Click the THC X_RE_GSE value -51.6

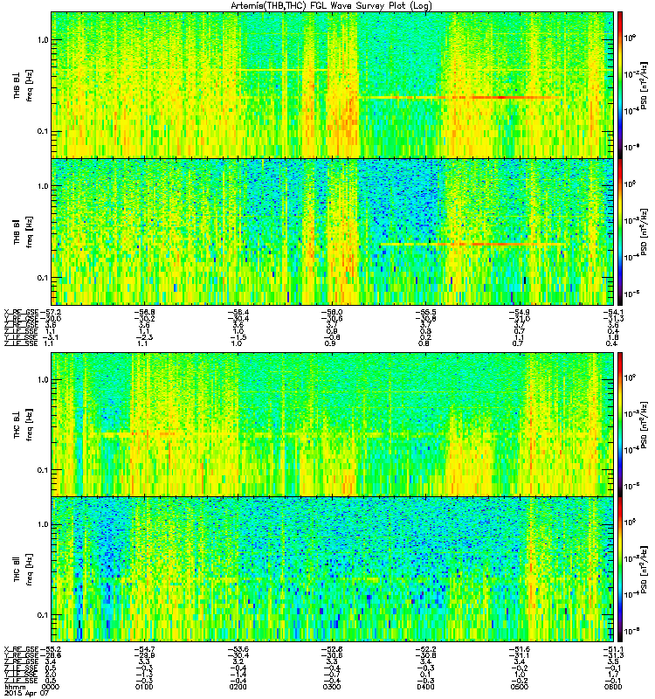click(519, 649)
